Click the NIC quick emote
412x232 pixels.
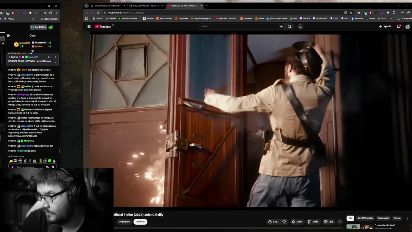coord(15,161)
